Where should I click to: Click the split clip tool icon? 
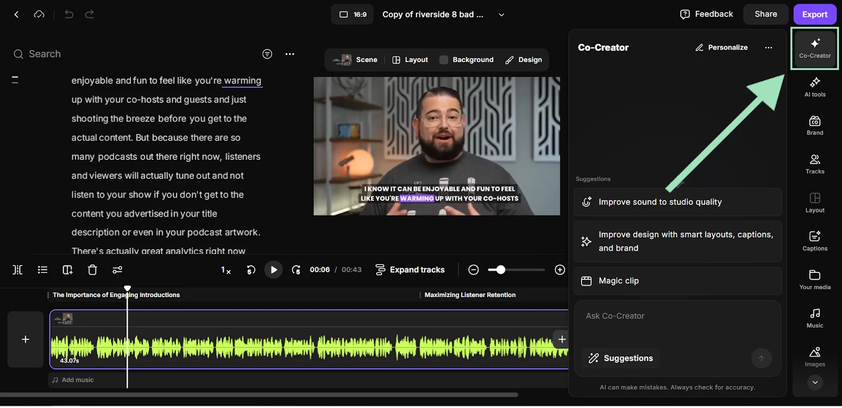point(17,270)
